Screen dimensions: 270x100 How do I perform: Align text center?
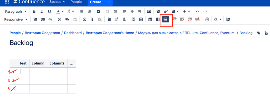tap(132, 11)
